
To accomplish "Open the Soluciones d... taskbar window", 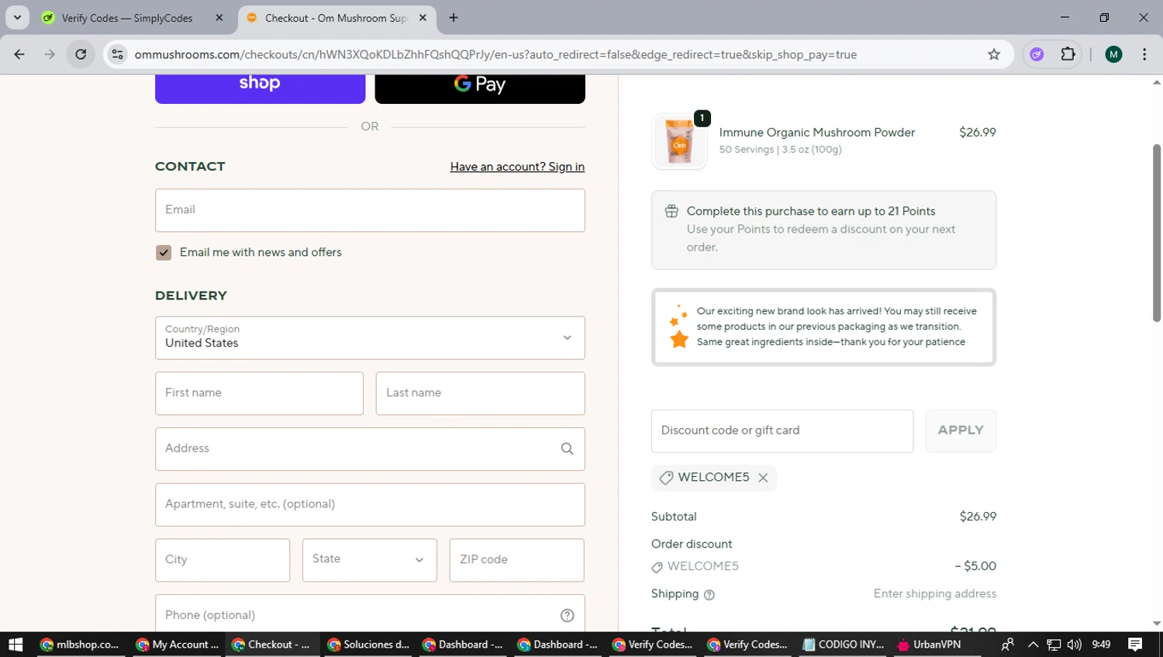I will pos(368,645).
